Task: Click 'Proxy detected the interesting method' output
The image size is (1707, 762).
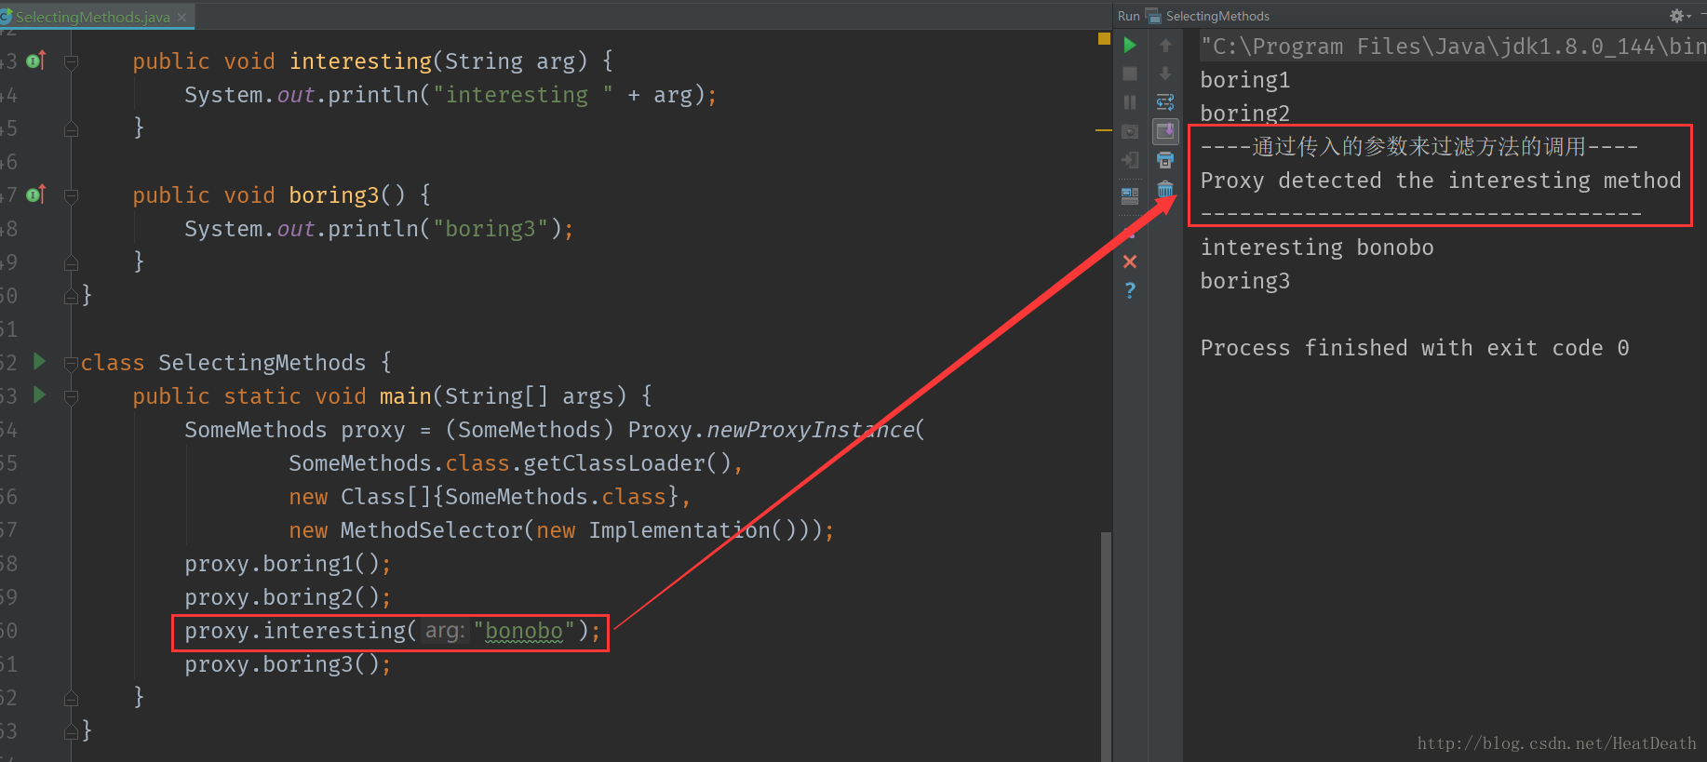Action: (x=1441, y=180)
